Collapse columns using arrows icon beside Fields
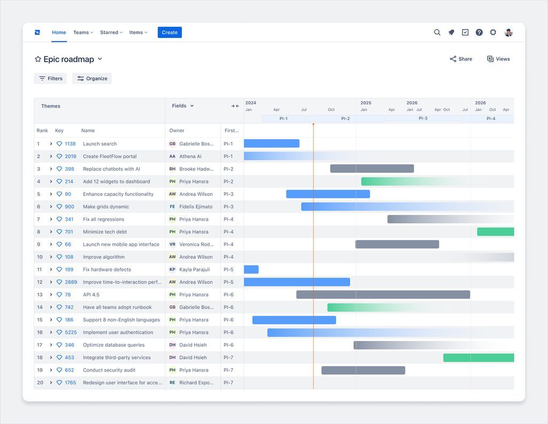The image size is (548, 424). [x=235, y=106]
